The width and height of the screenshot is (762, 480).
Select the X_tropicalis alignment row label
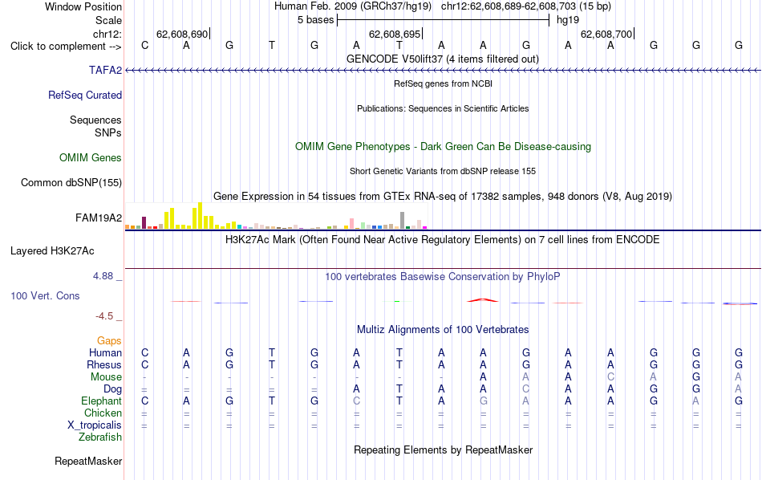(x=95, y=425)
